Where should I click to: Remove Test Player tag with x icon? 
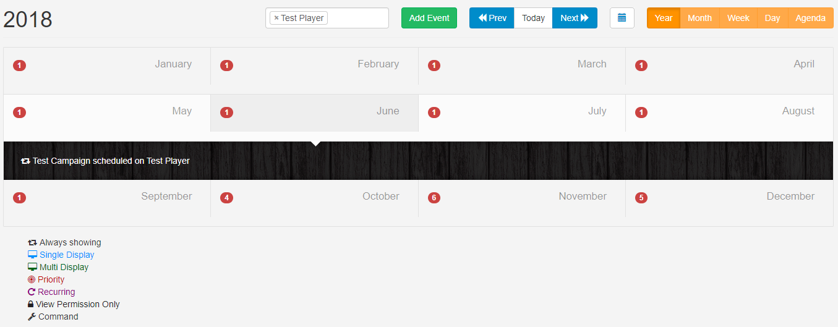point(276,18)
